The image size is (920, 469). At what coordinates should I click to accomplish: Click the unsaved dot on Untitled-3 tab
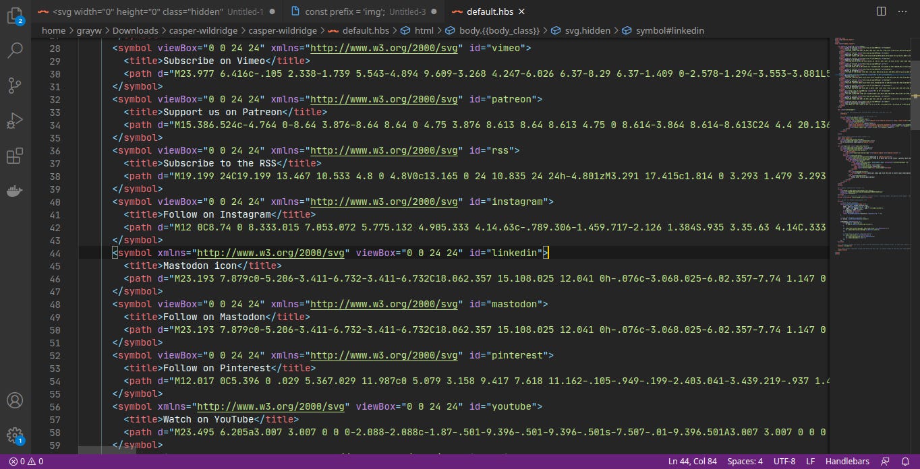pos(434,12)
